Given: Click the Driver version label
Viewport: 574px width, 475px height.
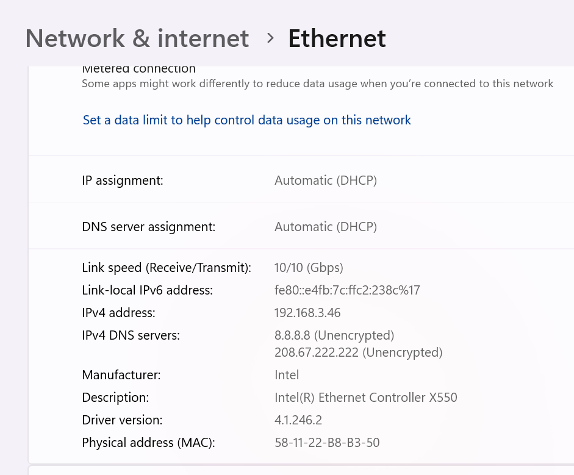Looking at the screenshot, I should coord(122,420).
